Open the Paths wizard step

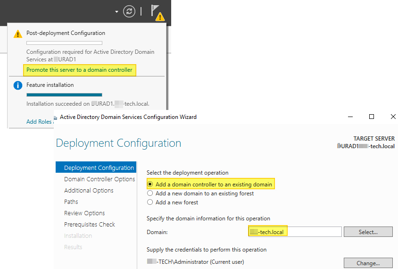coord(71,202)
